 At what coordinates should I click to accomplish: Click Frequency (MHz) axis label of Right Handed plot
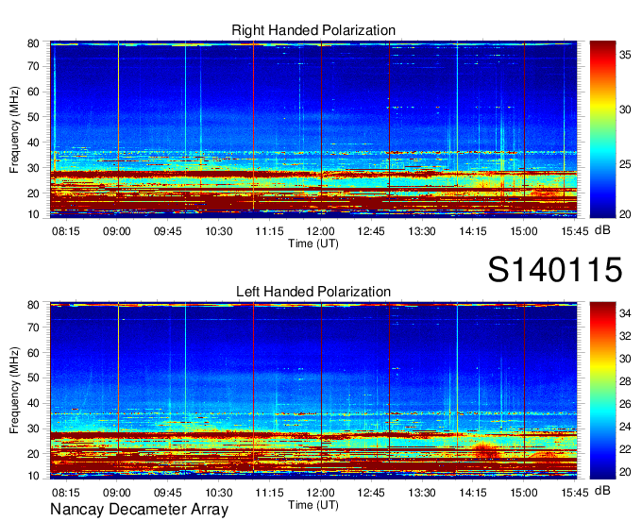[14, 129]
